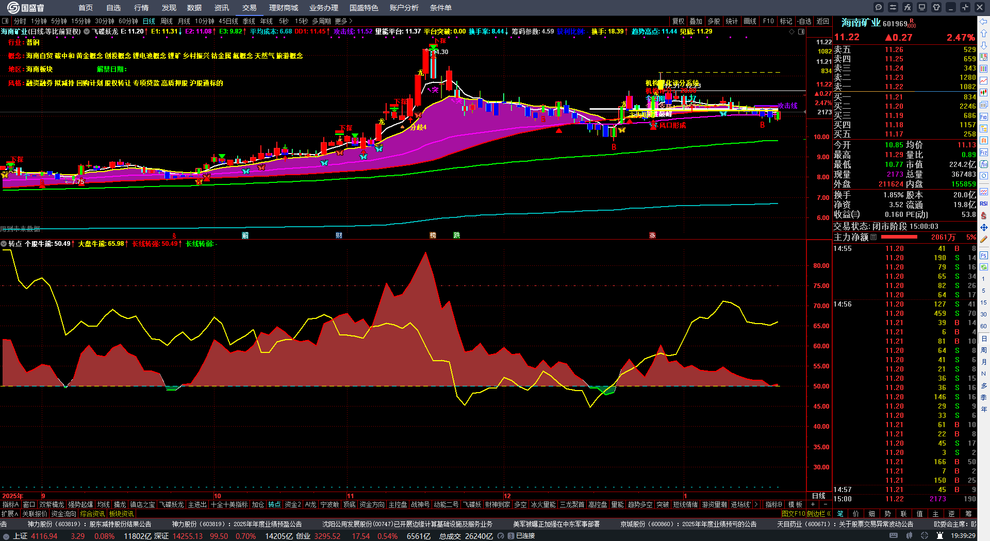Click the left arrow icon on right sidebar
Viewport: 990px width, 541px height.
coord(984,22)
